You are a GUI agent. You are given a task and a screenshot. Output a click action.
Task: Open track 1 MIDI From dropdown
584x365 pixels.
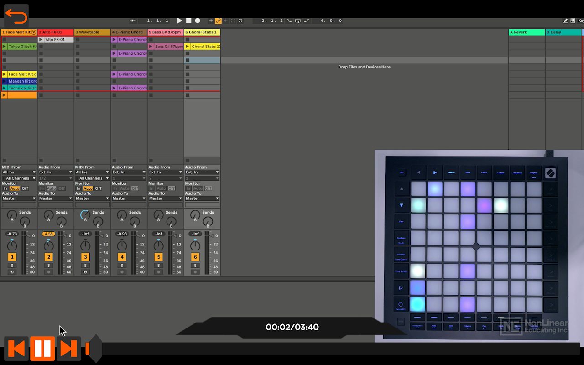(x=19, y=172)
